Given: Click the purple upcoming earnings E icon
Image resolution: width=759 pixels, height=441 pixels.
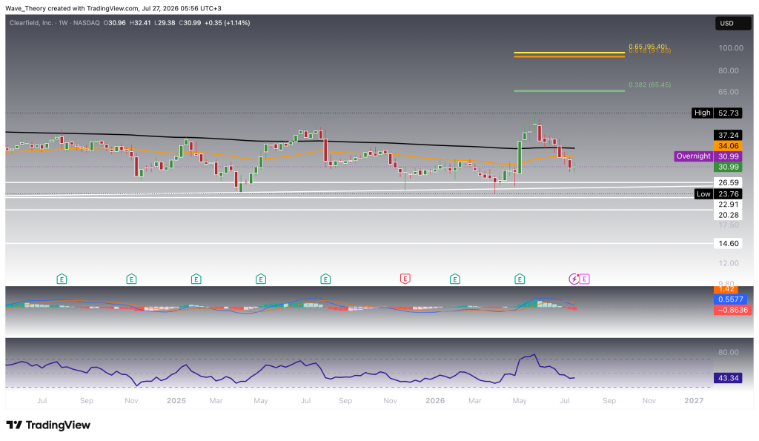Looking at the screenshot, I should click(x=585, y=279).
